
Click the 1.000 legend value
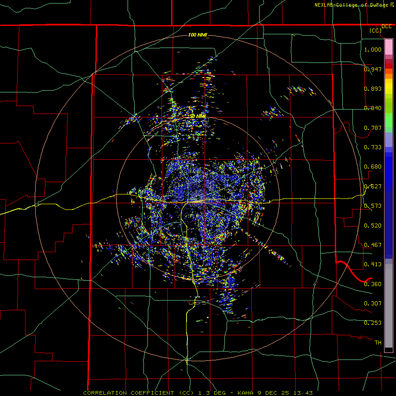(373, 49)
